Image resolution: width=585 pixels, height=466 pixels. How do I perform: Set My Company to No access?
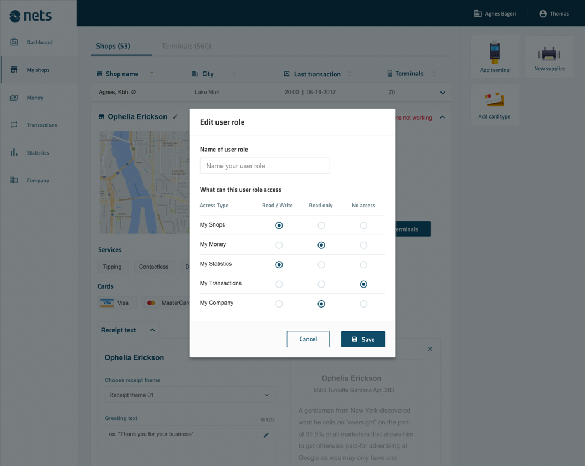tap(363, 304)
